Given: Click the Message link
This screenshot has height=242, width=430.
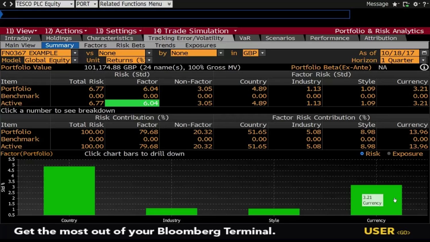Looking at the screenshot, I should (377, 4).
